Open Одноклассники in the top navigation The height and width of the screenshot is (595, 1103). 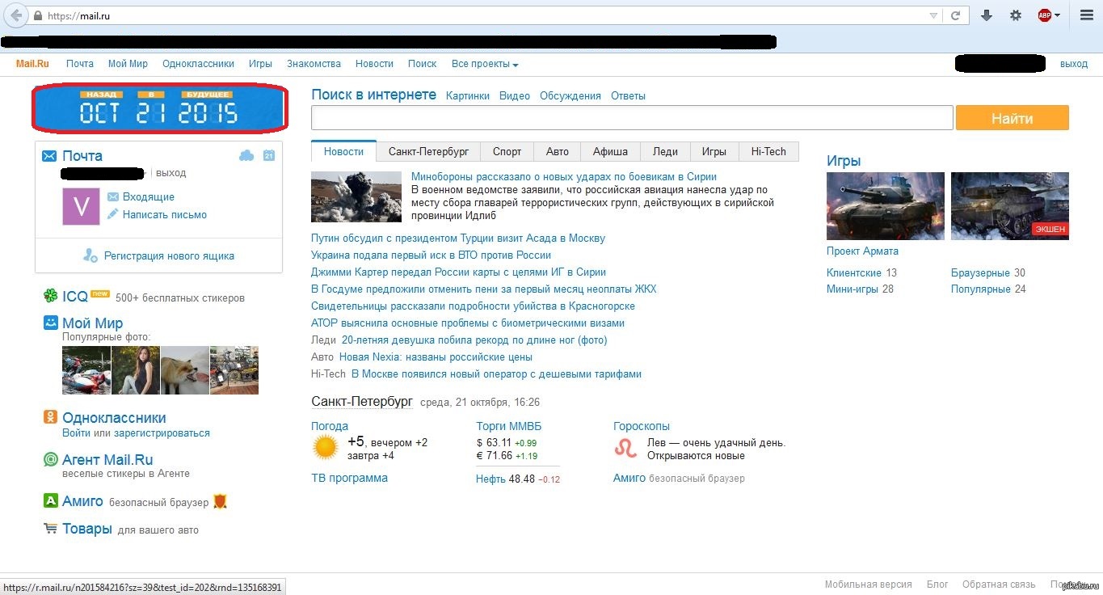pyautogui.click(x=198, y=64)
